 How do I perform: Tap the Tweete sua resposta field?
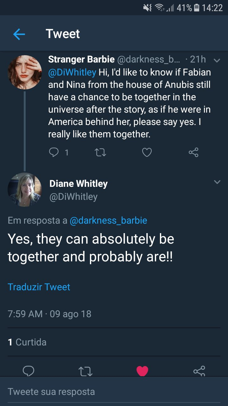pos(114,391)
